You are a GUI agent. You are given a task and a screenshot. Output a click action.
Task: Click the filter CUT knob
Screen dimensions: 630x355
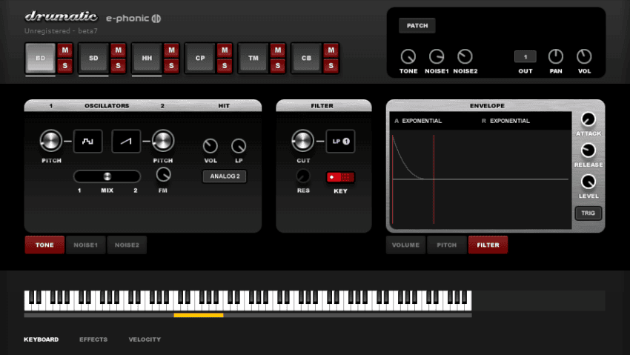[x=302, y=141]
